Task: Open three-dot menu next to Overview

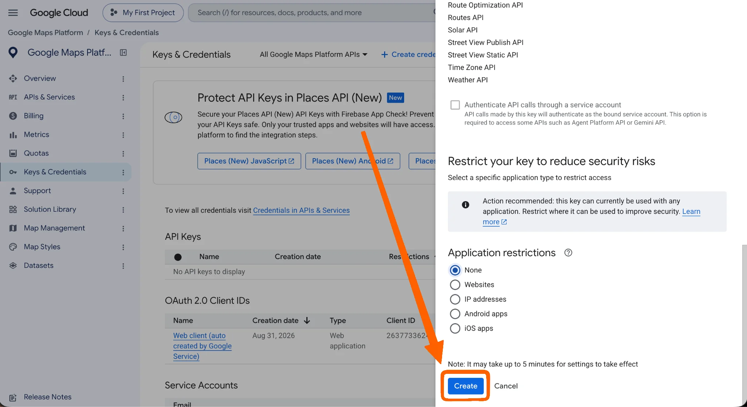Action: click(123, 79)
